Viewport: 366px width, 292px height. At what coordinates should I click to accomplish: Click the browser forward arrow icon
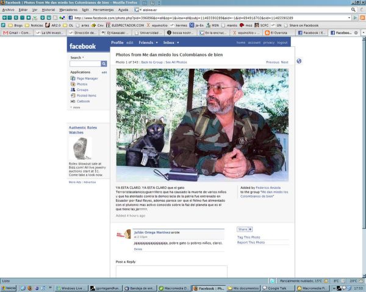(x=10, y=18)
